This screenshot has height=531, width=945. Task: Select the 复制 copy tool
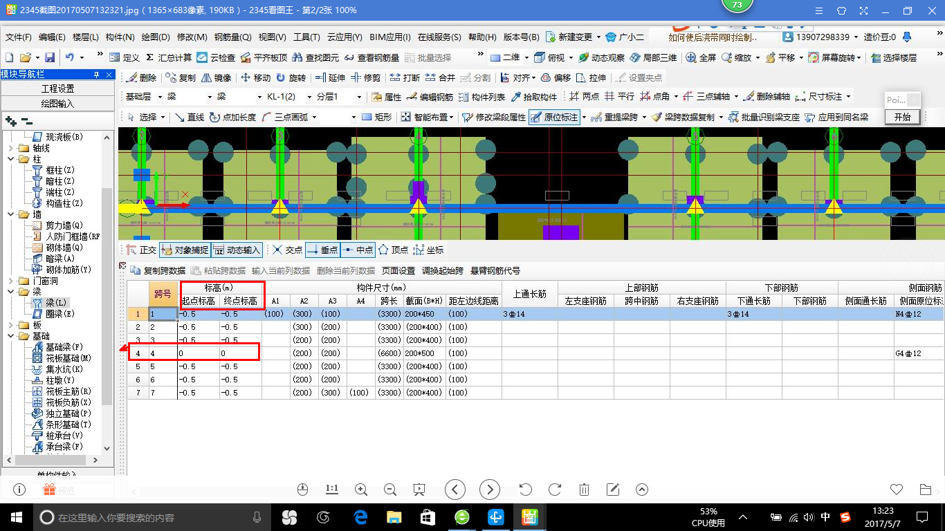tap(181, 78)
